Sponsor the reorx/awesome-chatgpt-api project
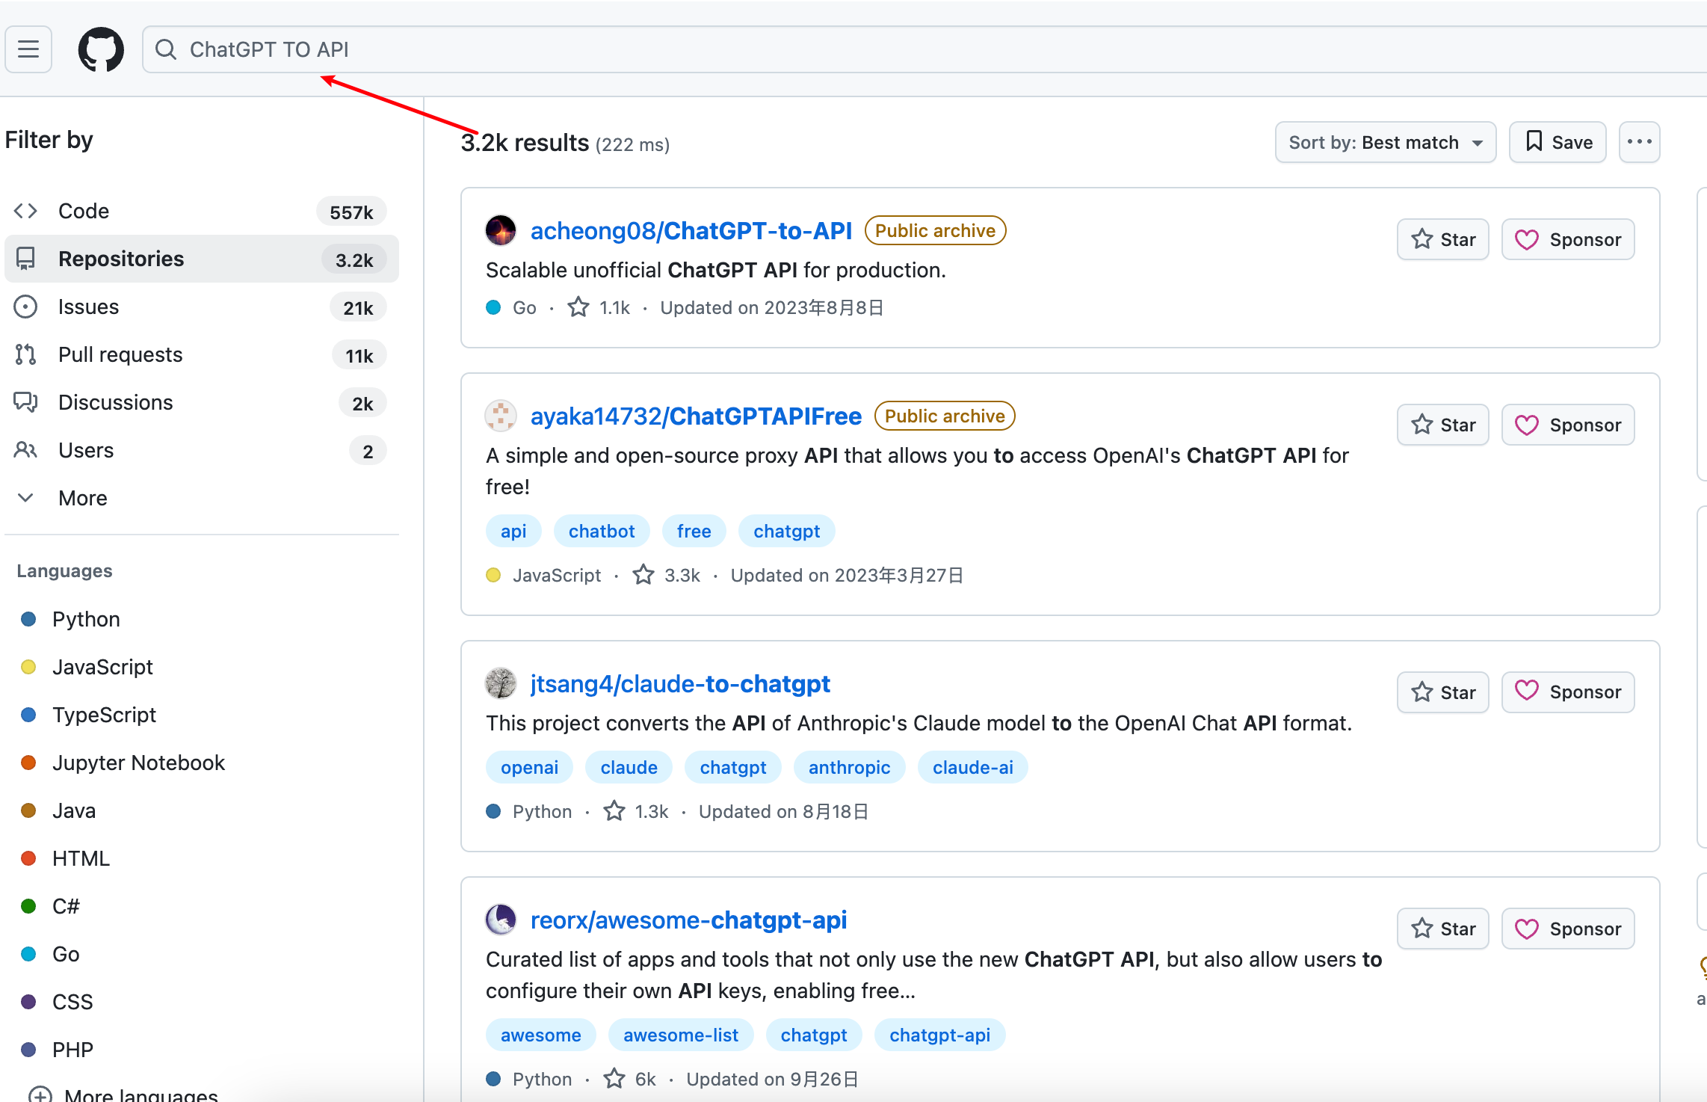1707x1102 pixels. coord(1568,928)
